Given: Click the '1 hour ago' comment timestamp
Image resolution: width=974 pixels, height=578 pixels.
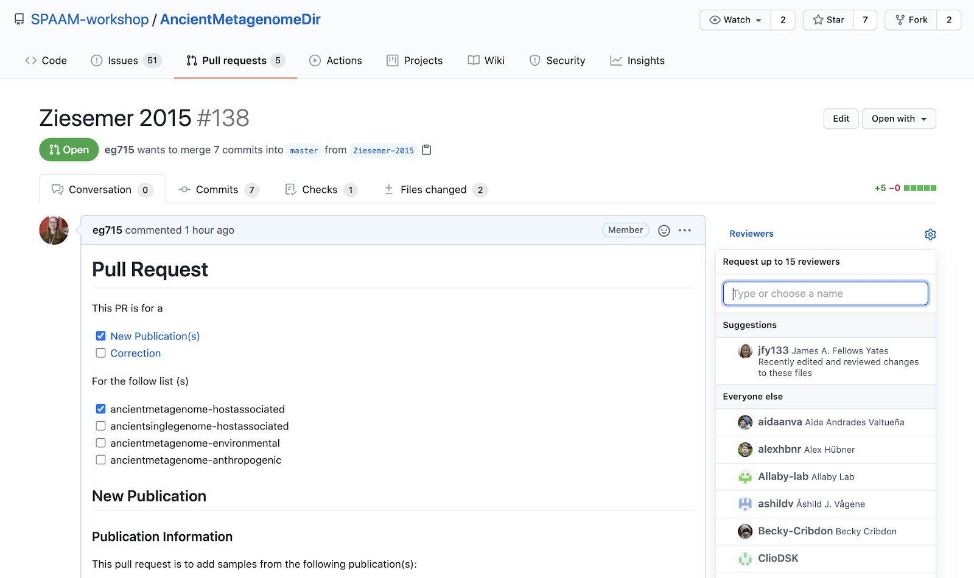Looking at the screenshot, I should pos(209,230).
